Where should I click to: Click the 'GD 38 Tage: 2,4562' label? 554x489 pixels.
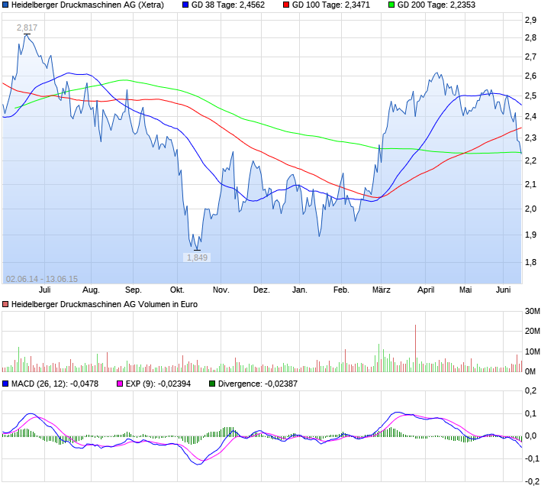tap(228, 5)
